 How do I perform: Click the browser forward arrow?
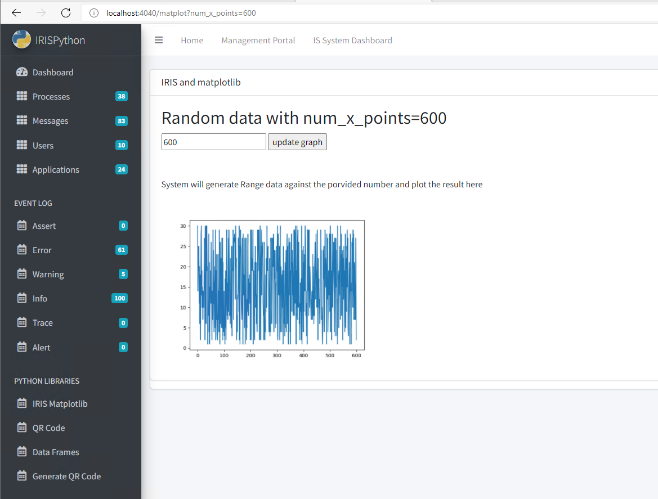(x=41, y=12)
